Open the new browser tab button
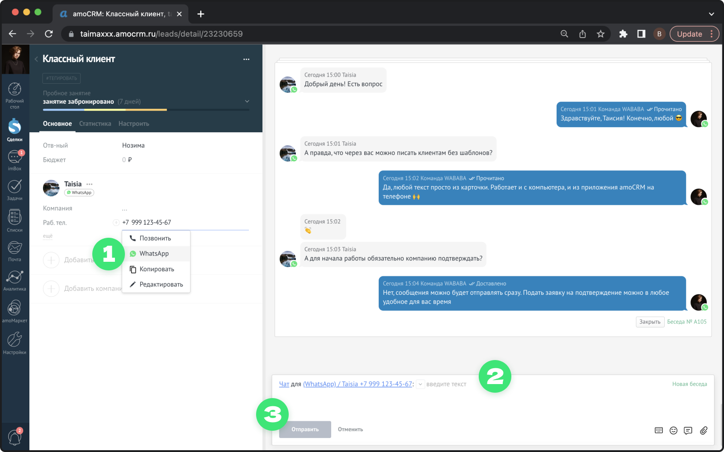This screenshot has height=452, width=724. click(201, 14)
